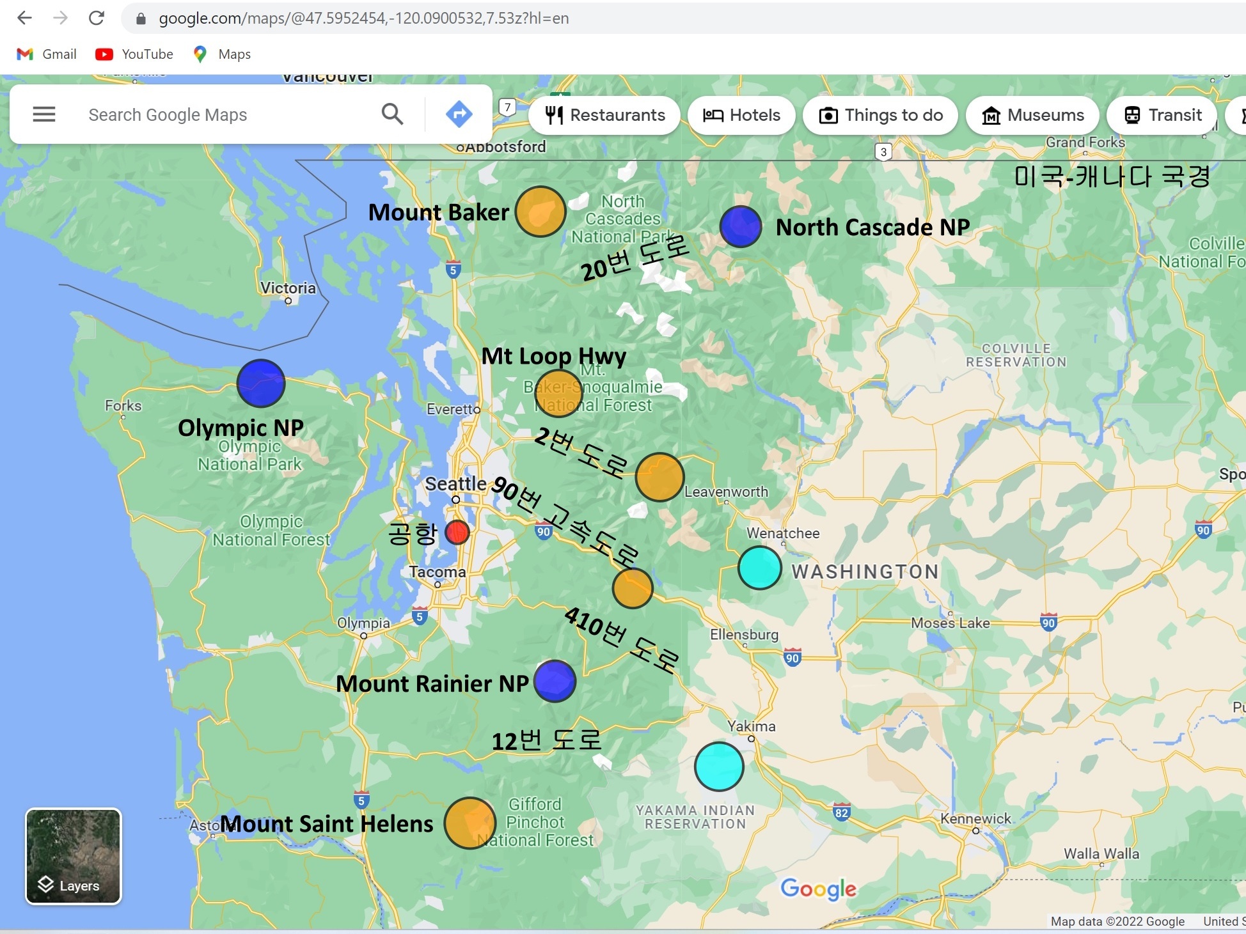This screenshot has height=934, width=1246.
Task: Select the Museums category chip
Action: [1033, 115]
